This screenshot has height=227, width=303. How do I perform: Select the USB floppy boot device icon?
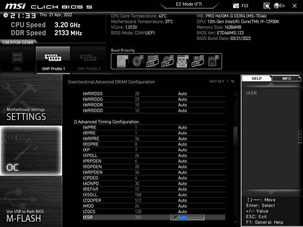click(x=197, y=61)
